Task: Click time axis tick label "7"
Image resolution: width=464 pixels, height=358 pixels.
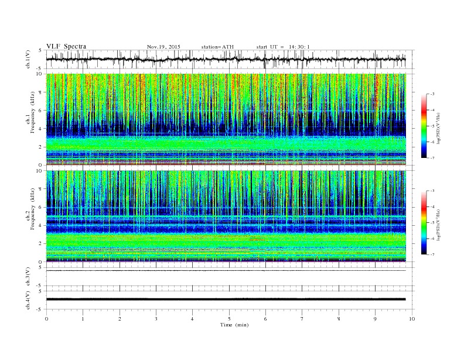Action: (x=302, y=319)
